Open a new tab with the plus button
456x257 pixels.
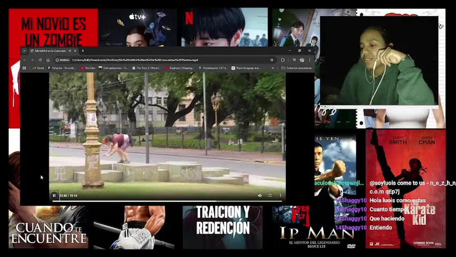(x=82, y=51)
